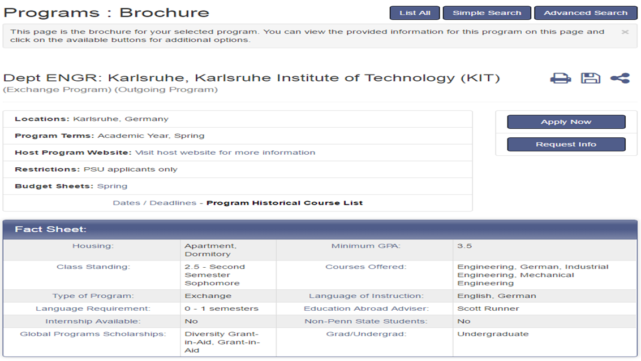Image resolution: width=641 pixels, height=361 pixels.
Task: Open the Spring budget sheet link
Action: click(x=112, y=186)
